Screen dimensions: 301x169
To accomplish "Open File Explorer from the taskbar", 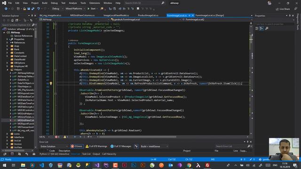I will click(x=23, y=165).
